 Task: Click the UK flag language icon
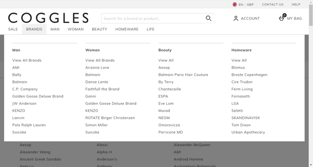[235, 4]
